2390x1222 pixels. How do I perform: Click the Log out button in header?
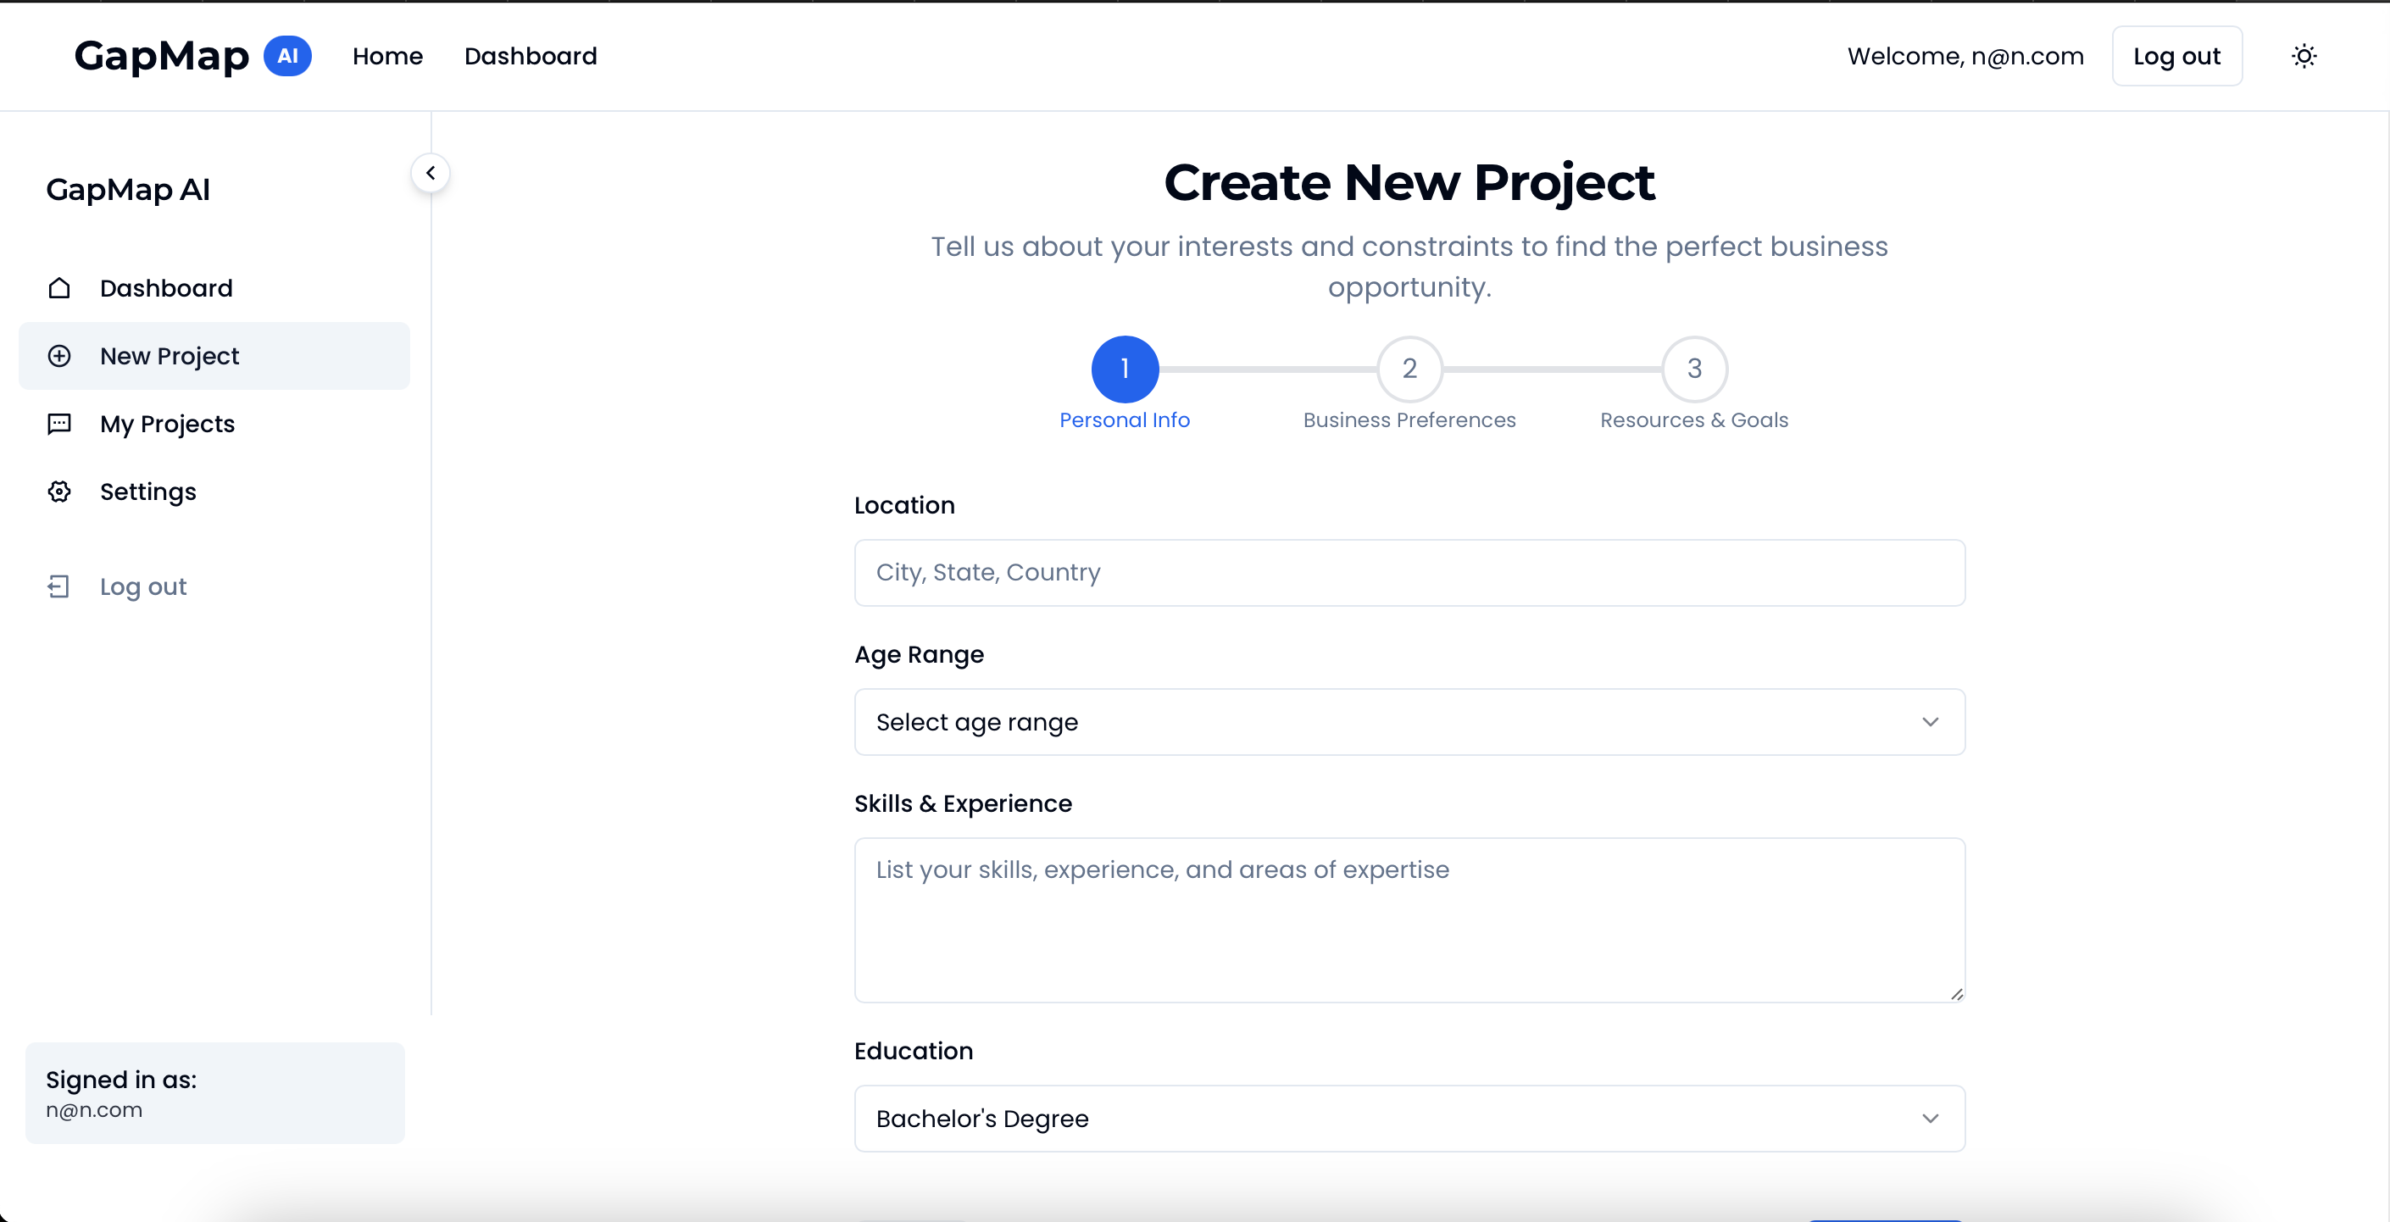click(x=2176, y=57)
